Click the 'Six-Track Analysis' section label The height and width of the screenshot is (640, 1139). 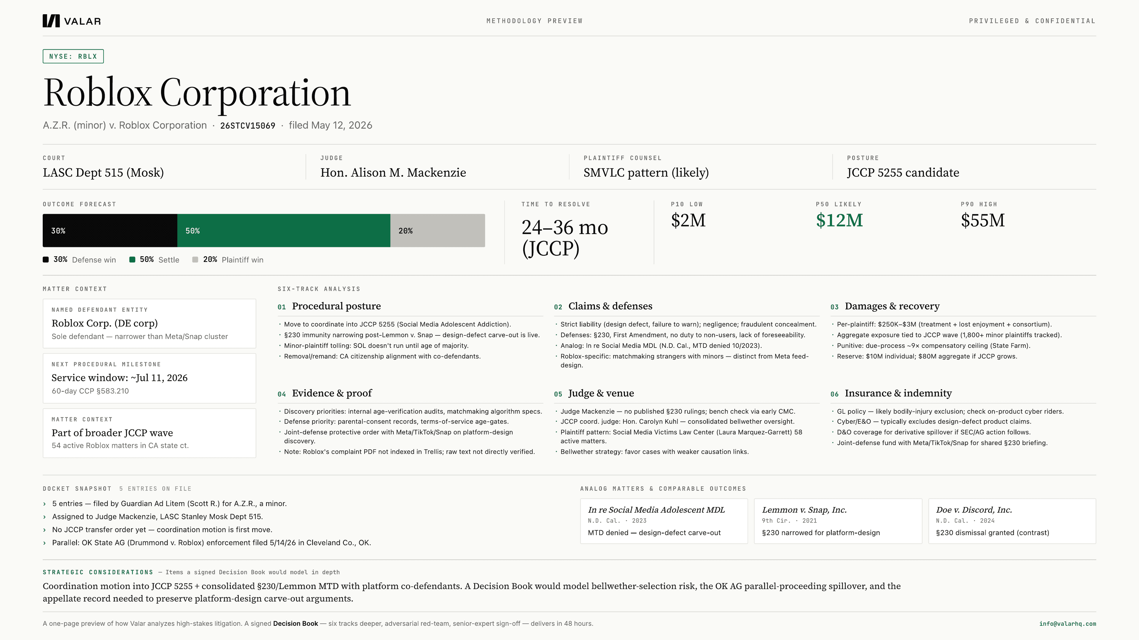coord(319,289)
